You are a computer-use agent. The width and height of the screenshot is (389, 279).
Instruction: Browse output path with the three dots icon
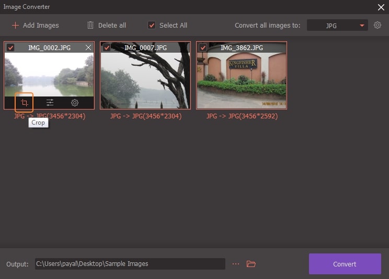236,264
